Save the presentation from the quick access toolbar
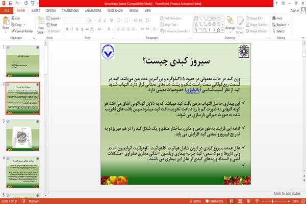 (x=11, y=4)
